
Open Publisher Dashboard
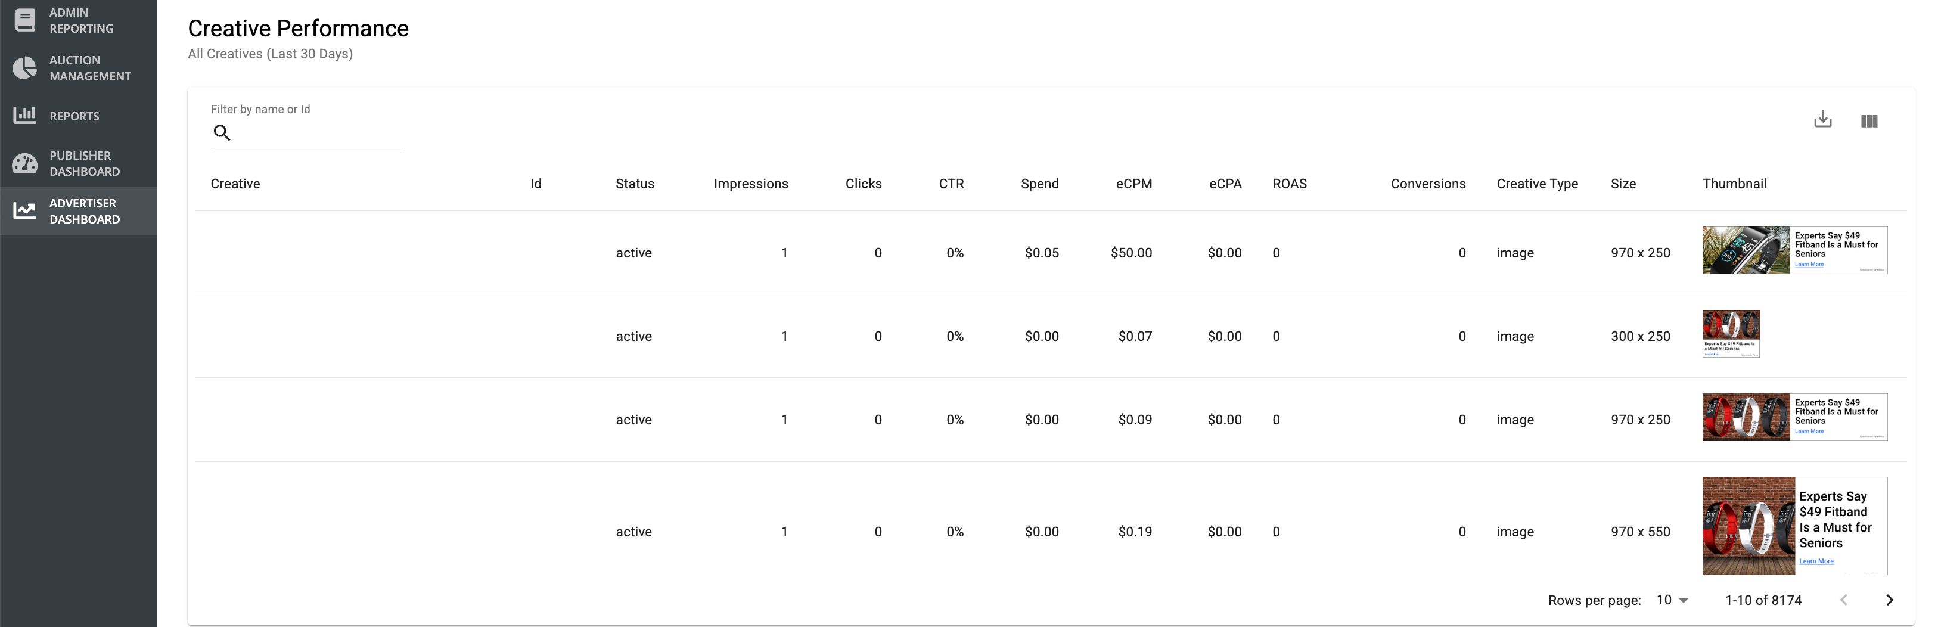pos(78,163)
